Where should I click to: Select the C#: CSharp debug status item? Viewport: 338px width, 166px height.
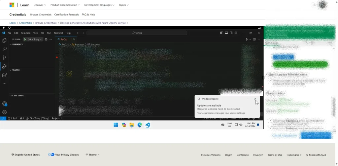click(x=38, y=118)
